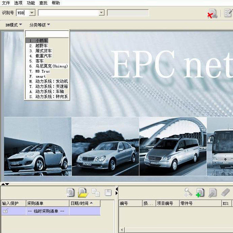Screen dimensions: 233x233
Task: Click the 编号 column header
Action: 131,203
